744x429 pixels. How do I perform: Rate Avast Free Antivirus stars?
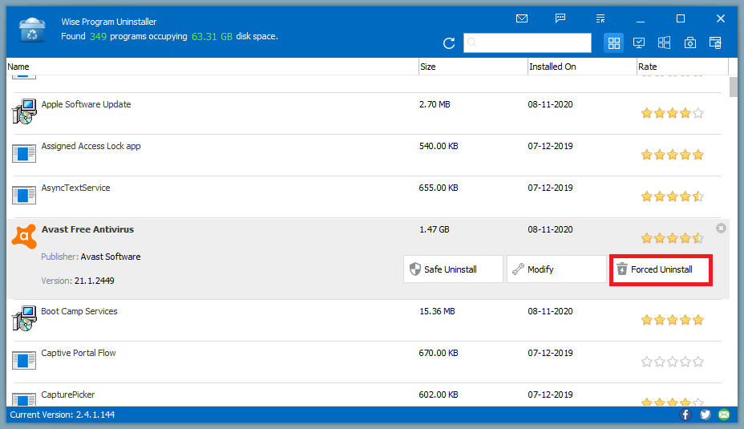coord(672,238)
